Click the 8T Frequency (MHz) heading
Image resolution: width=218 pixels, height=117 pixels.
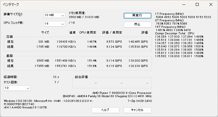(x=169, y=20)
